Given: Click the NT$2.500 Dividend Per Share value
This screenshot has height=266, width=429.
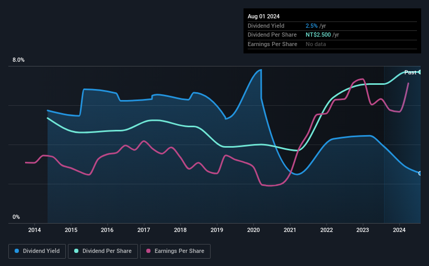Looking at the screenshot, I should (318, 35).
